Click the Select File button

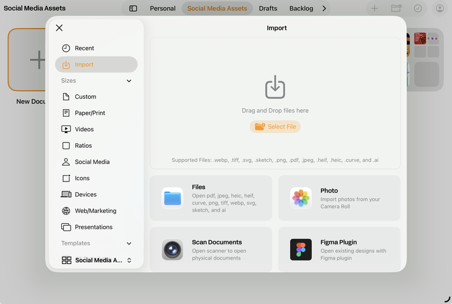click(x=275, y=127)
